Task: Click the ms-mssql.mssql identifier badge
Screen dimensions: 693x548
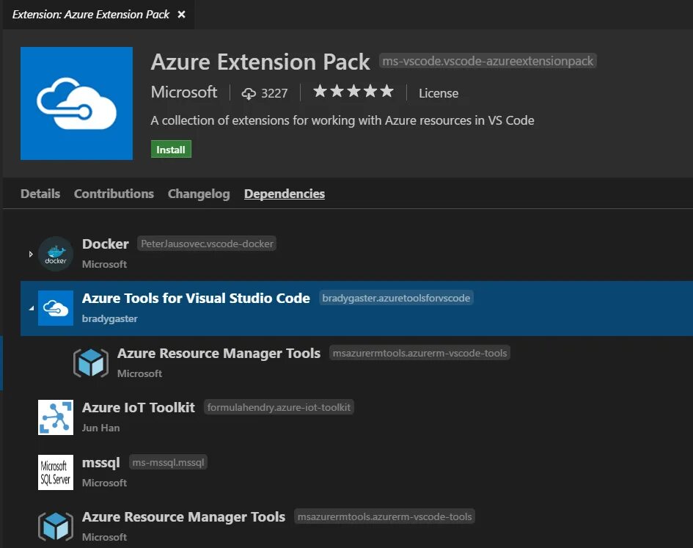Action: [169, 462]
